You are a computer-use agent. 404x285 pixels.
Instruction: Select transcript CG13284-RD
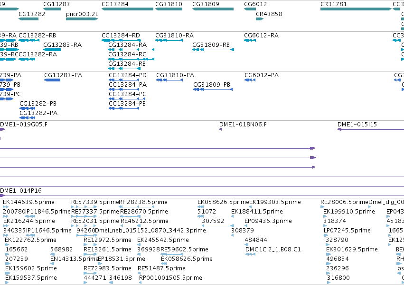pos(121,40)
